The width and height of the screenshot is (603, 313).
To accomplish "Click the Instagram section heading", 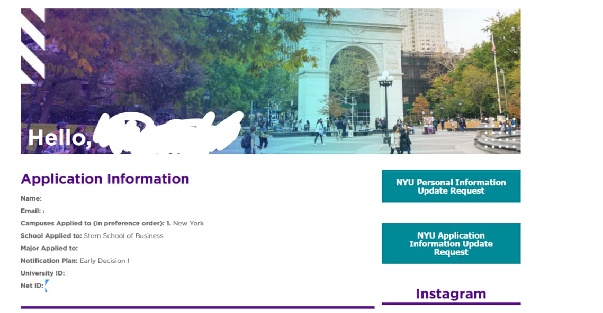I will (x=451, y=294).
